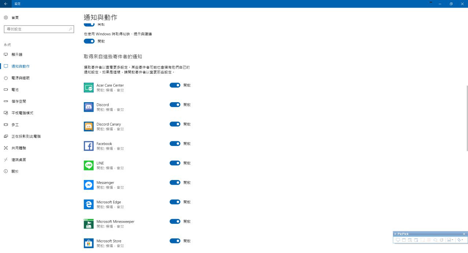Open 電池 settings page
Screen dimensions: 468x253
click(x=15, y=89)
